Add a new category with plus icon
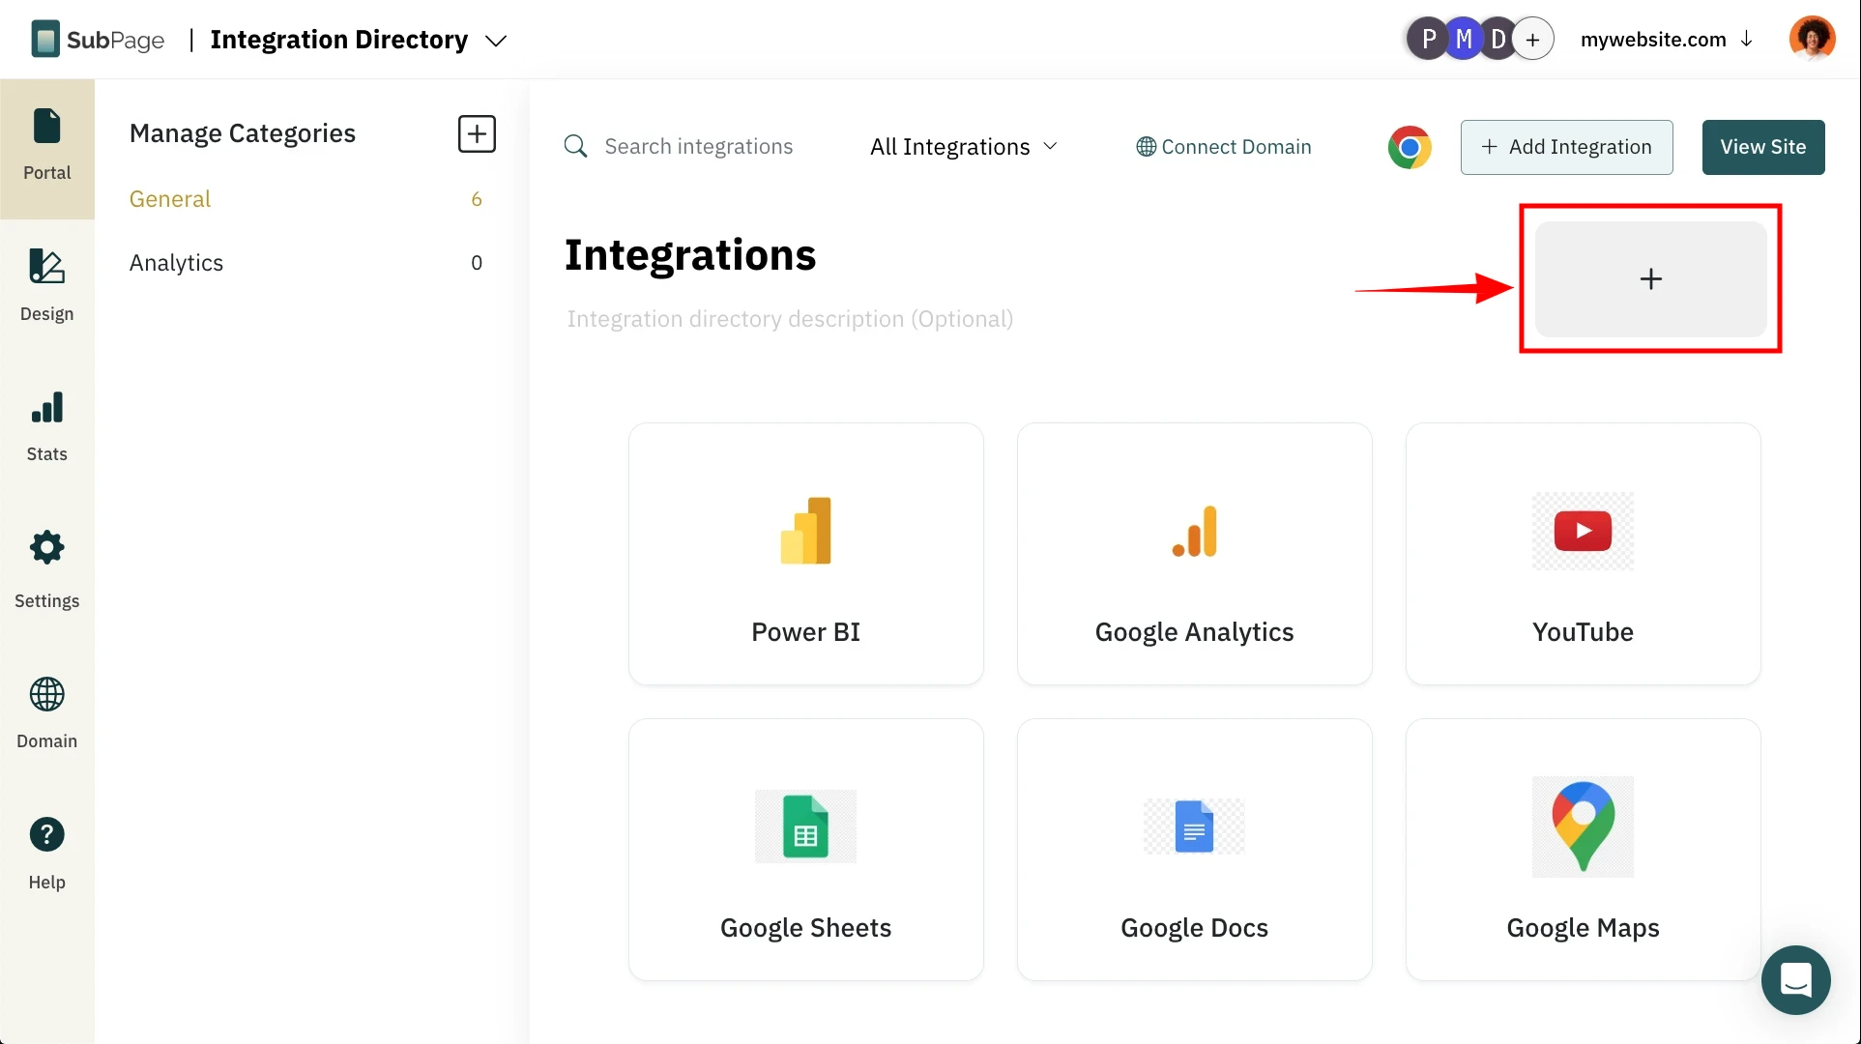 point(477,133)
